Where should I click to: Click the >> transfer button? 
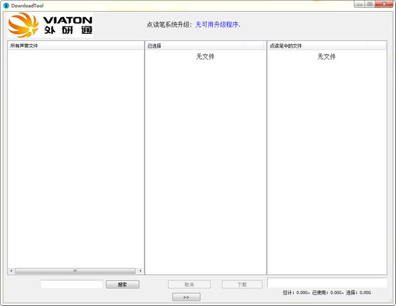click(186, 297)
